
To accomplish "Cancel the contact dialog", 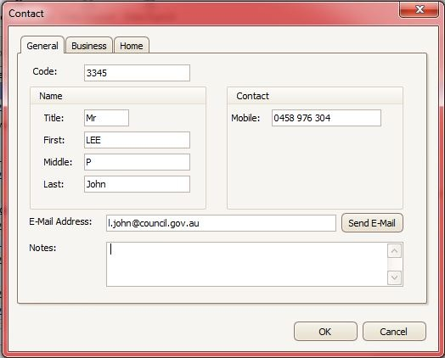I will pos(394,332).
